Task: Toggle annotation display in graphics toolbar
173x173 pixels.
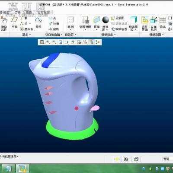Action: tap(92, 42)
